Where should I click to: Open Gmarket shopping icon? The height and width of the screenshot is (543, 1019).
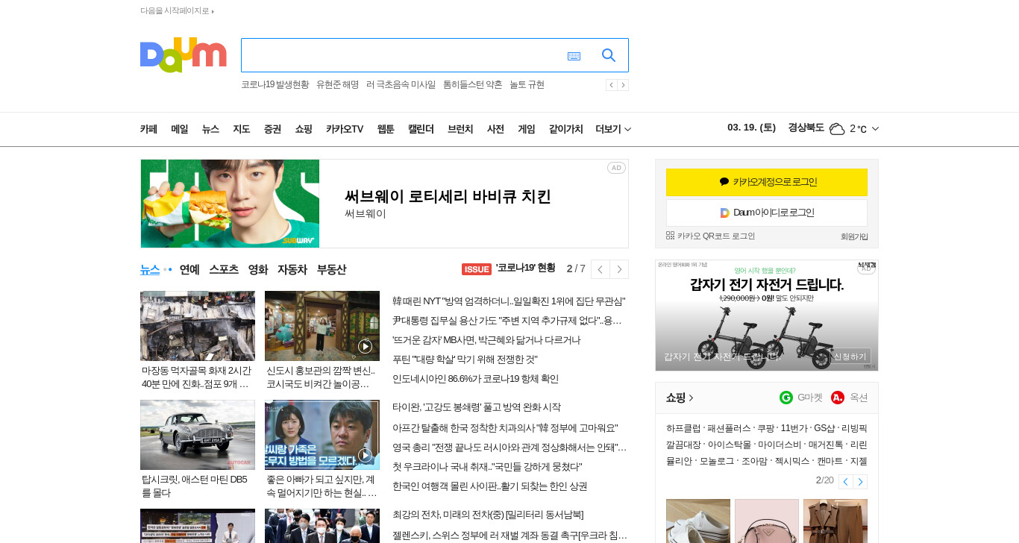coord(786,398)
